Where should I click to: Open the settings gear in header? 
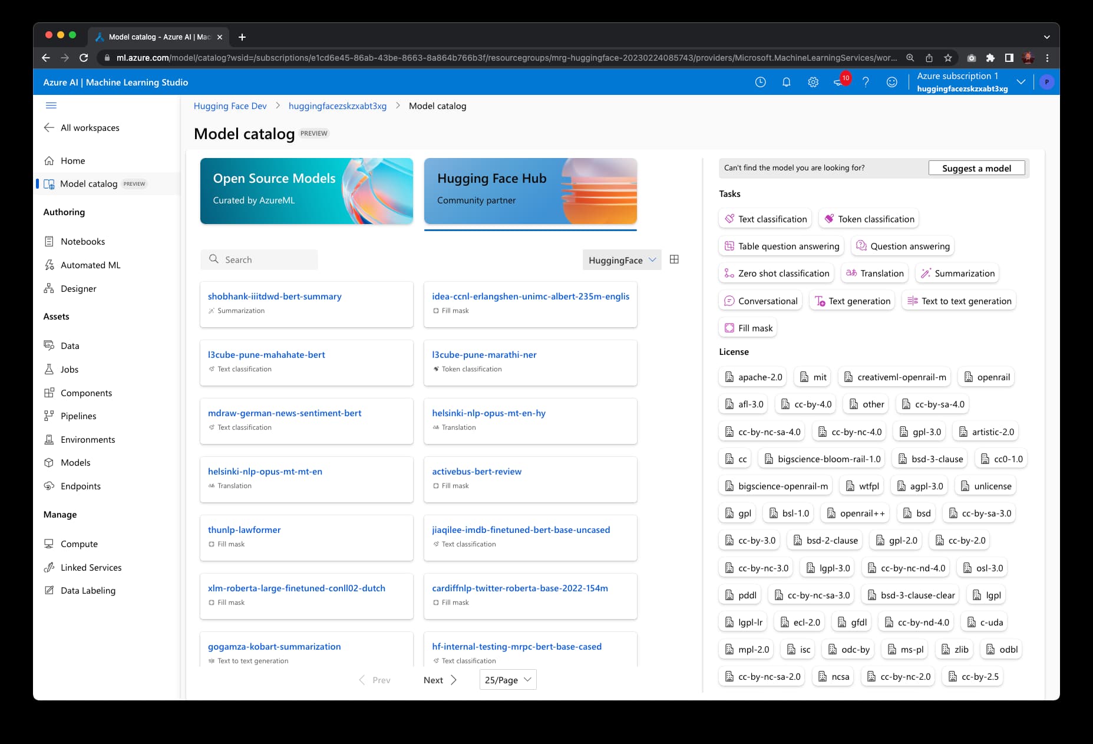(x=813, y=83)
